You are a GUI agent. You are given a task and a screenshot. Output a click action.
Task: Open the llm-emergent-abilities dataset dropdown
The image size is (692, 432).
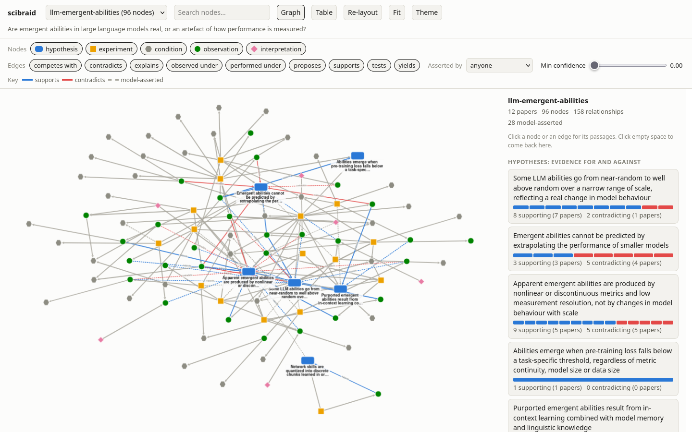point(106,12)
